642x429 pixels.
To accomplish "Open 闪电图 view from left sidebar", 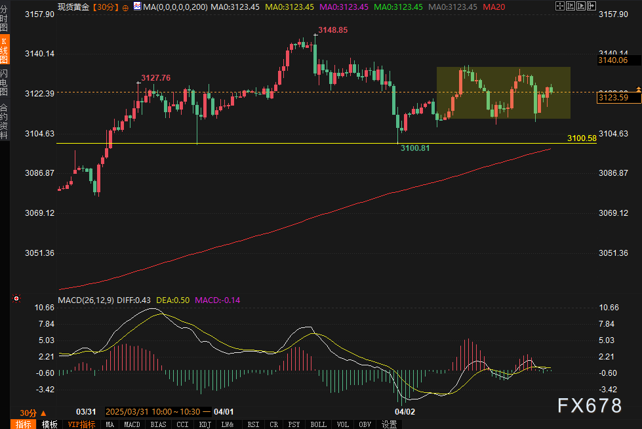I will click(x=5, y=82).
